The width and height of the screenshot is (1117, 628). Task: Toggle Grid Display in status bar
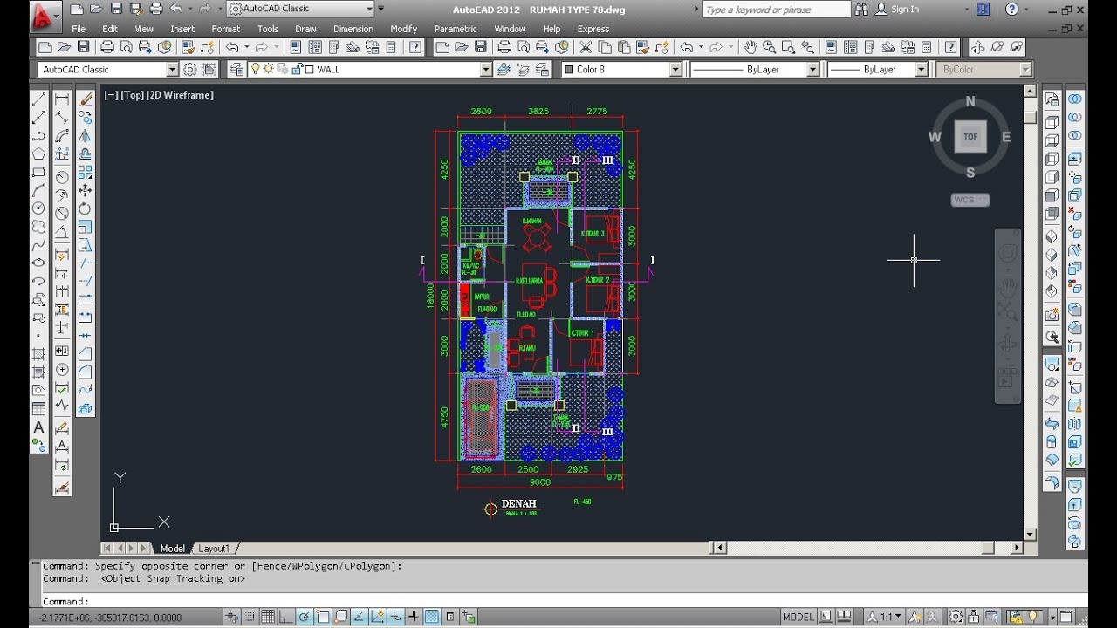point(269,617)
